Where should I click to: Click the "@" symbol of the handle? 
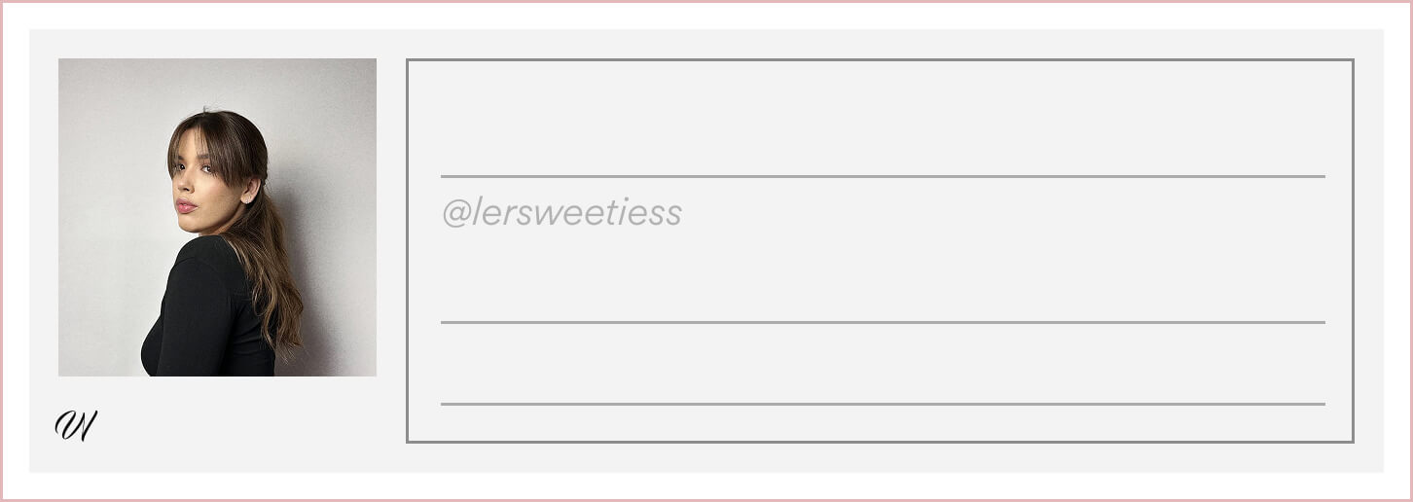[x=455, y=214]
